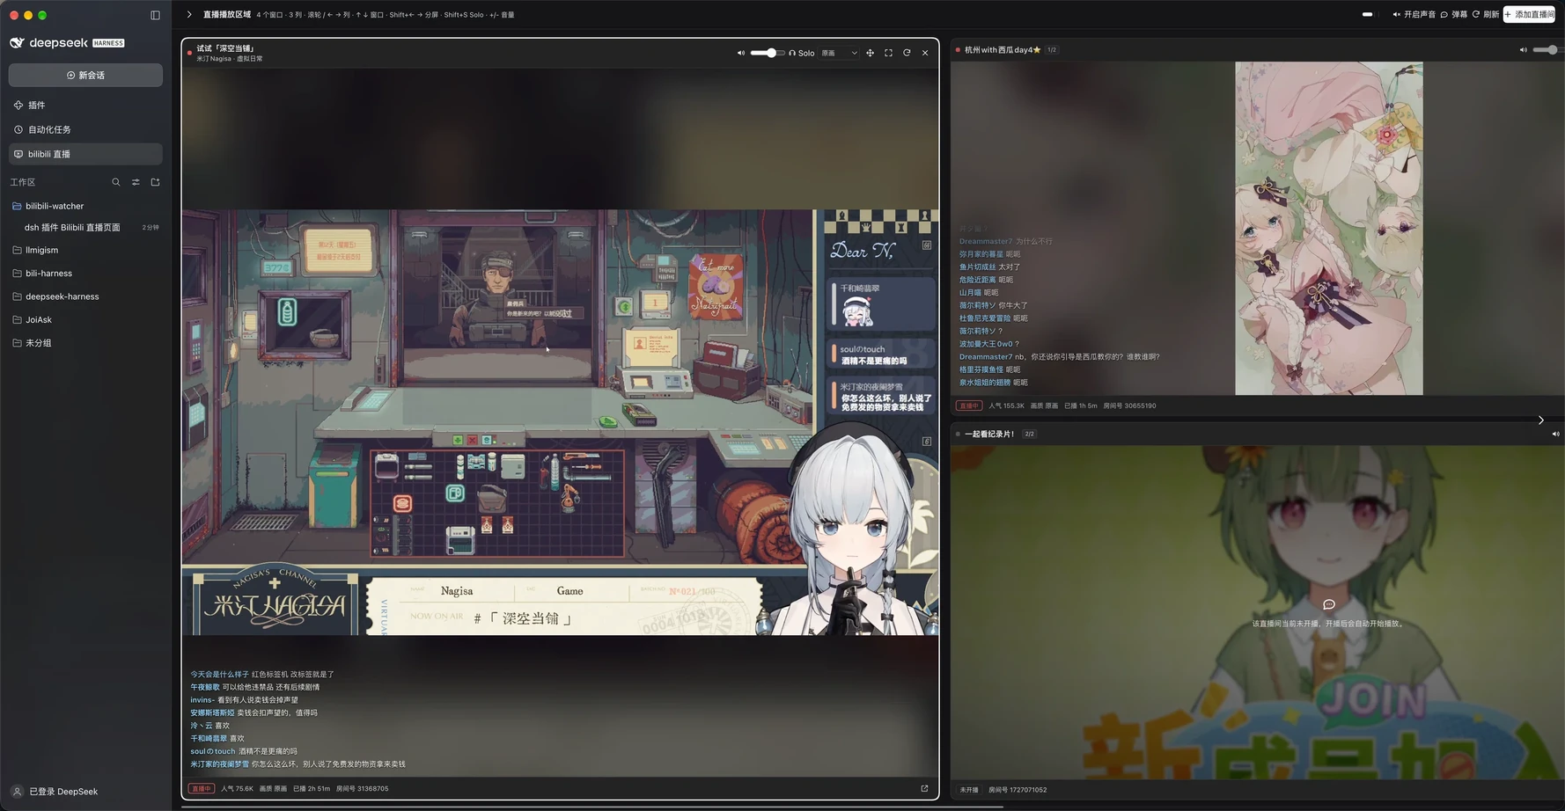Open dsh 插件 Bilibili 直播页面 session
The height and width of the screenshot is (811, 1565).
(x=85, y=227)
